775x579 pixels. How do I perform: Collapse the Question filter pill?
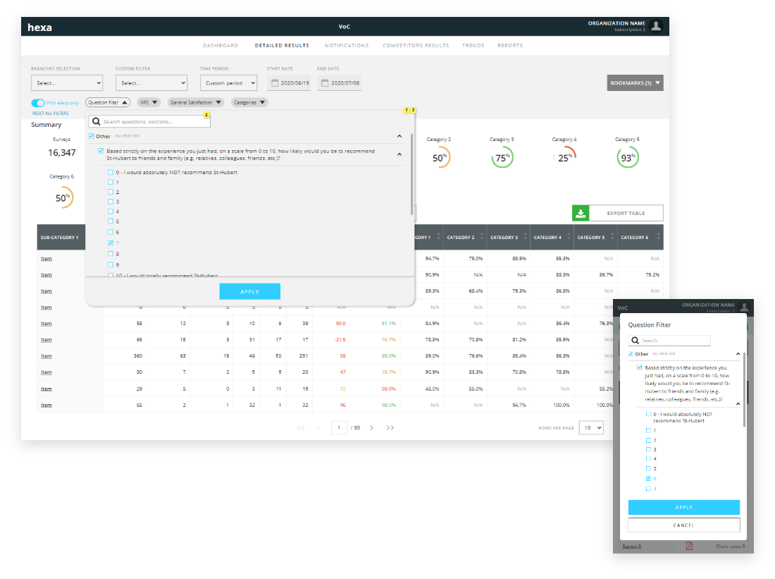[108, 102]
